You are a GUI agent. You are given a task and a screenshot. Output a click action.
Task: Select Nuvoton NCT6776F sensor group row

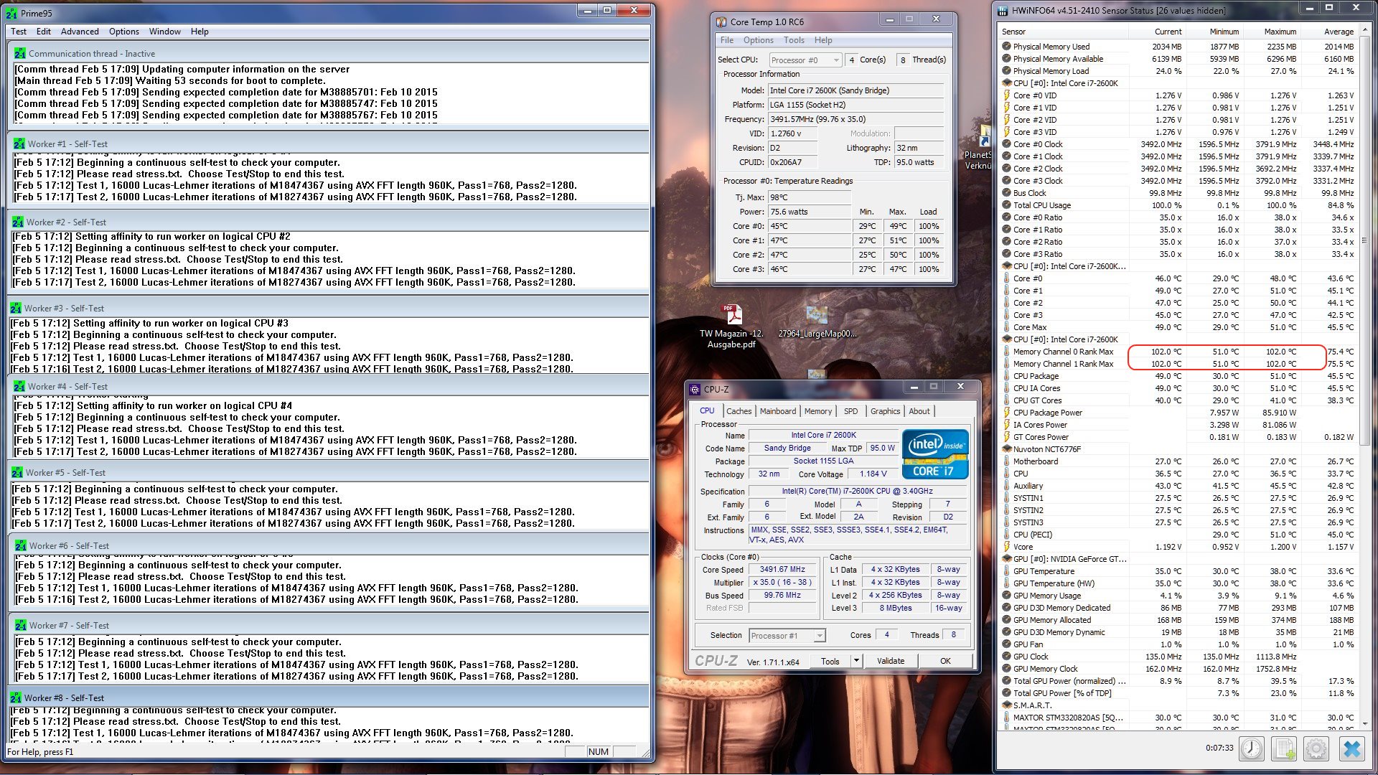click(x=1178, y=449)
